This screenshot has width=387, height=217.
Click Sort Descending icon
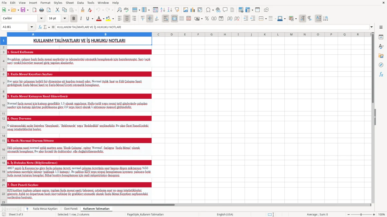pos(170,10)
